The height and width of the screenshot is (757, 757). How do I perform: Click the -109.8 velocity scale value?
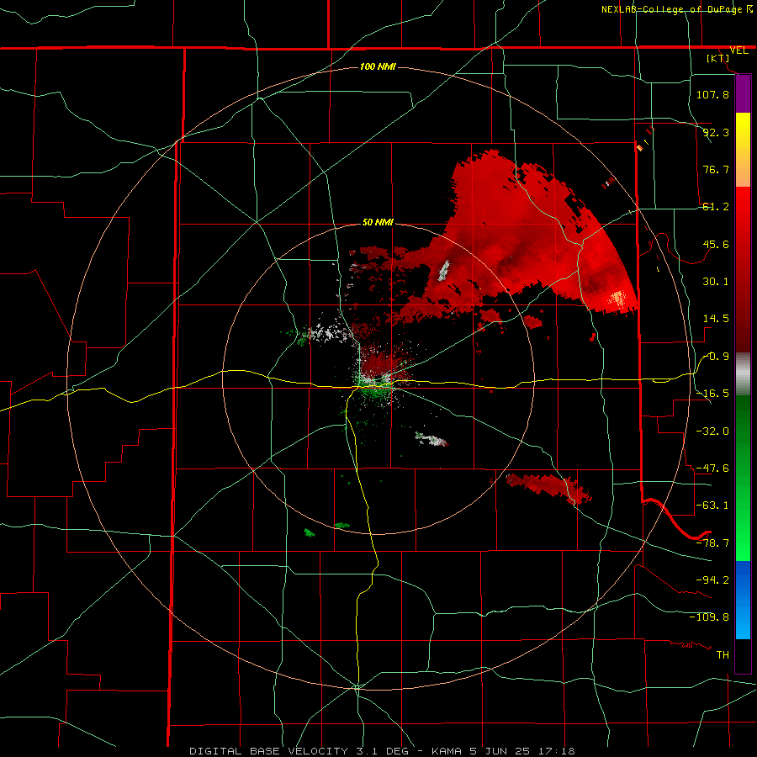tap(709, 617)
